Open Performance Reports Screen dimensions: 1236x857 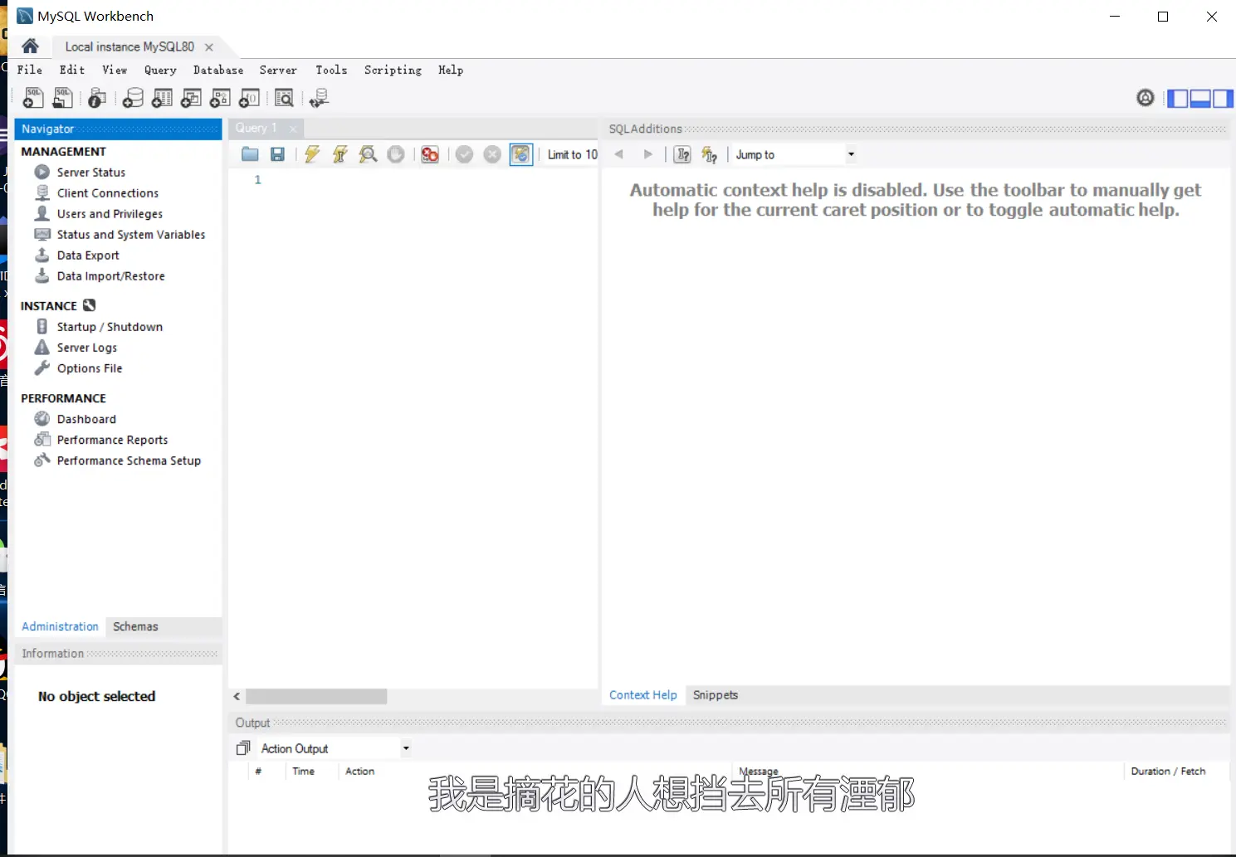(x=112, y=440)
